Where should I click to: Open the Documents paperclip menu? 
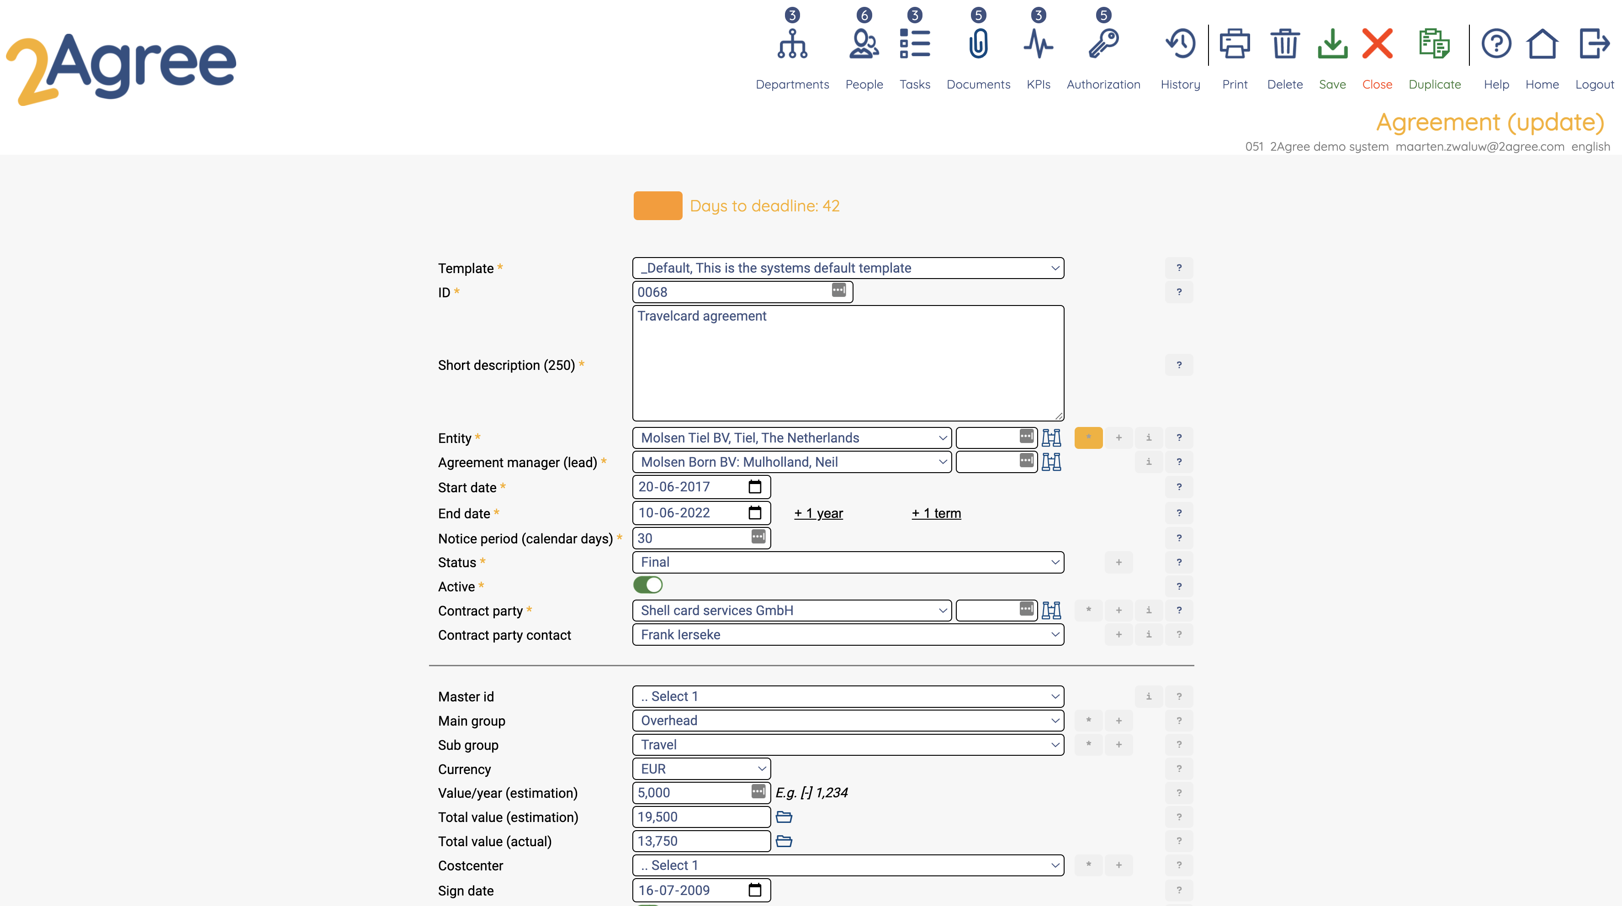pyautogui.click(x=978, y=44)
